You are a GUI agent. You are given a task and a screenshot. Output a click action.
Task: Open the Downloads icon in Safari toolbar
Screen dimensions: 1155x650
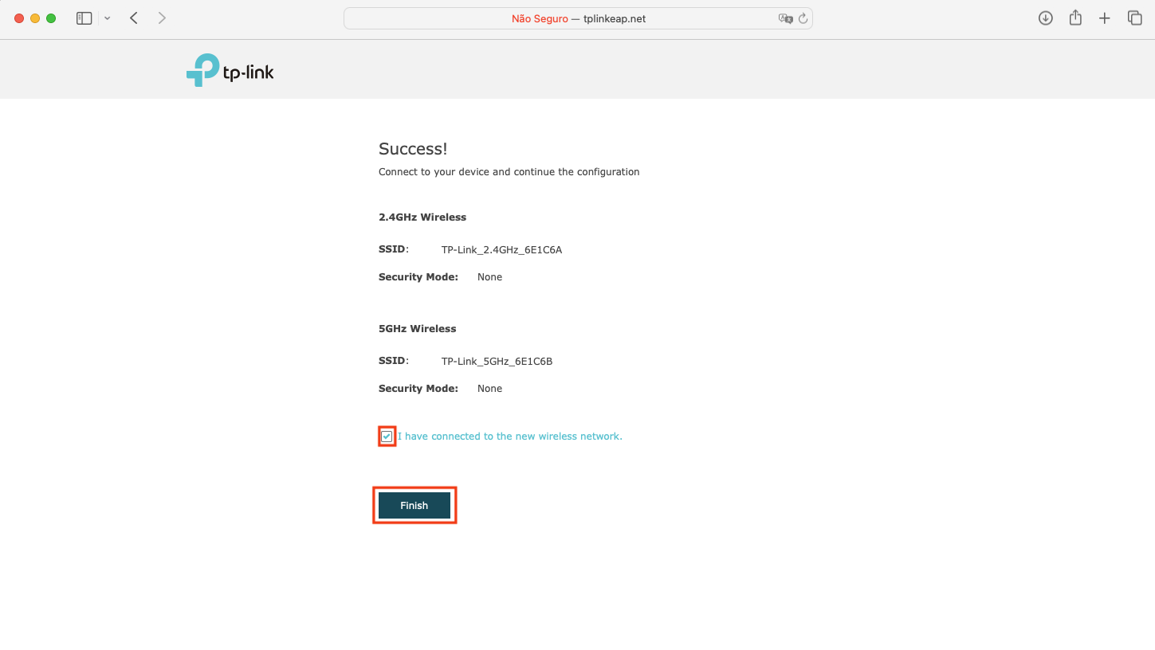click(x=1046, y=18)
